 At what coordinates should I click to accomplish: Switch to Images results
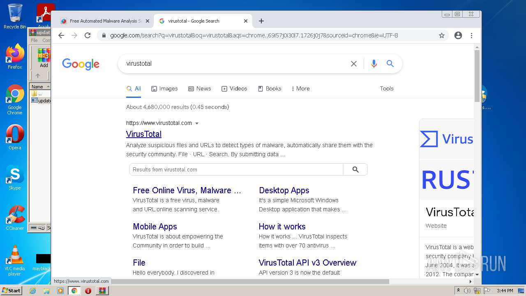(164, 89)
